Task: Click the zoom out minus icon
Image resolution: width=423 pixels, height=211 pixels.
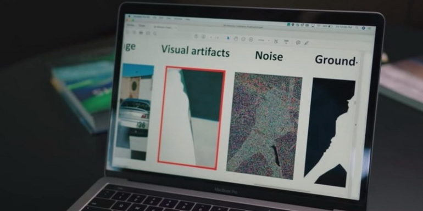Action: (x=243, y=39)
